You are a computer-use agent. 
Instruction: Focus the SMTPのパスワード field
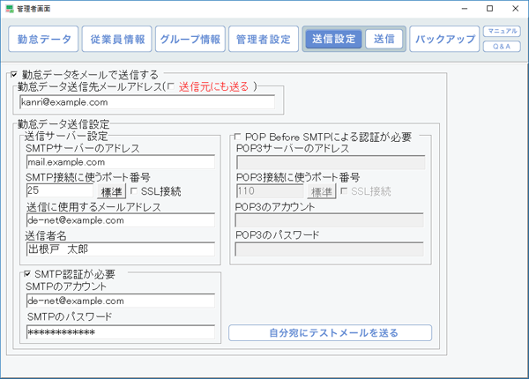click(120, 331)
